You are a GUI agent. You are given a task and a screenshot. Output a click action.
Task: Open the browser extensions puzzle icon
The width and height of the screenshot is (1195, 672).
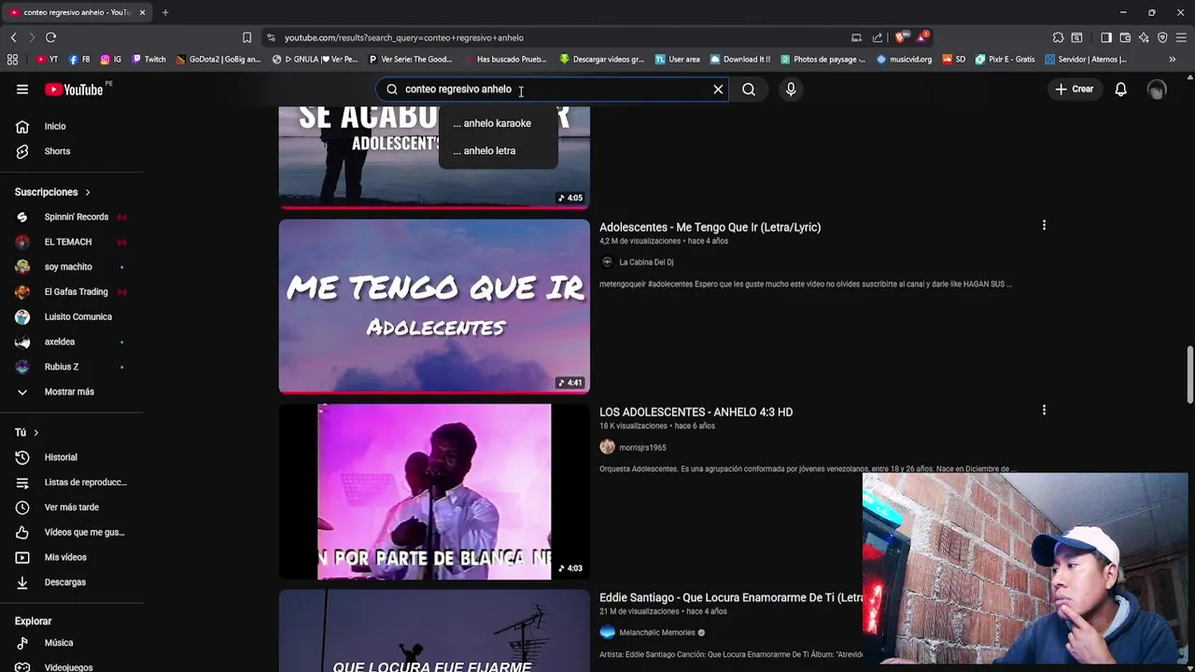tap(1058, 37)
